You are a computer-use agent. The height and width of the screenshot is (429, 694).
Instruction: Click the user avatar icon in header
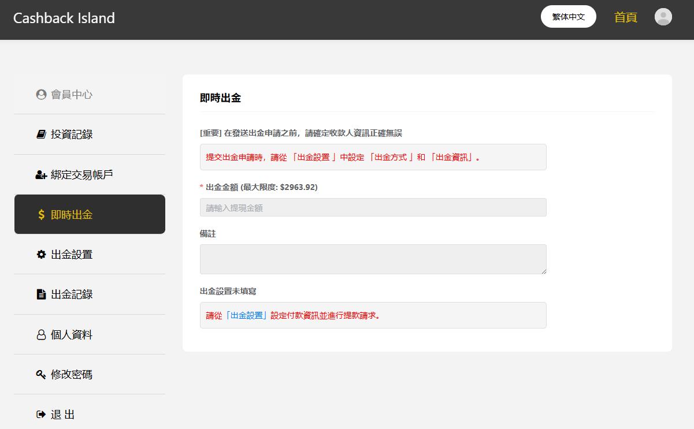[663, 17]
